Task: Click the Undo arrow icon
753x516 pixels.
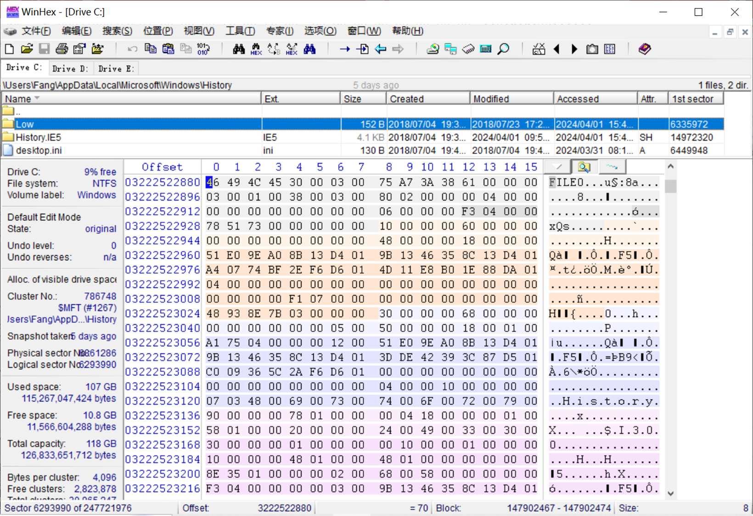Action: pyautogui.click(x=133, y=49)
